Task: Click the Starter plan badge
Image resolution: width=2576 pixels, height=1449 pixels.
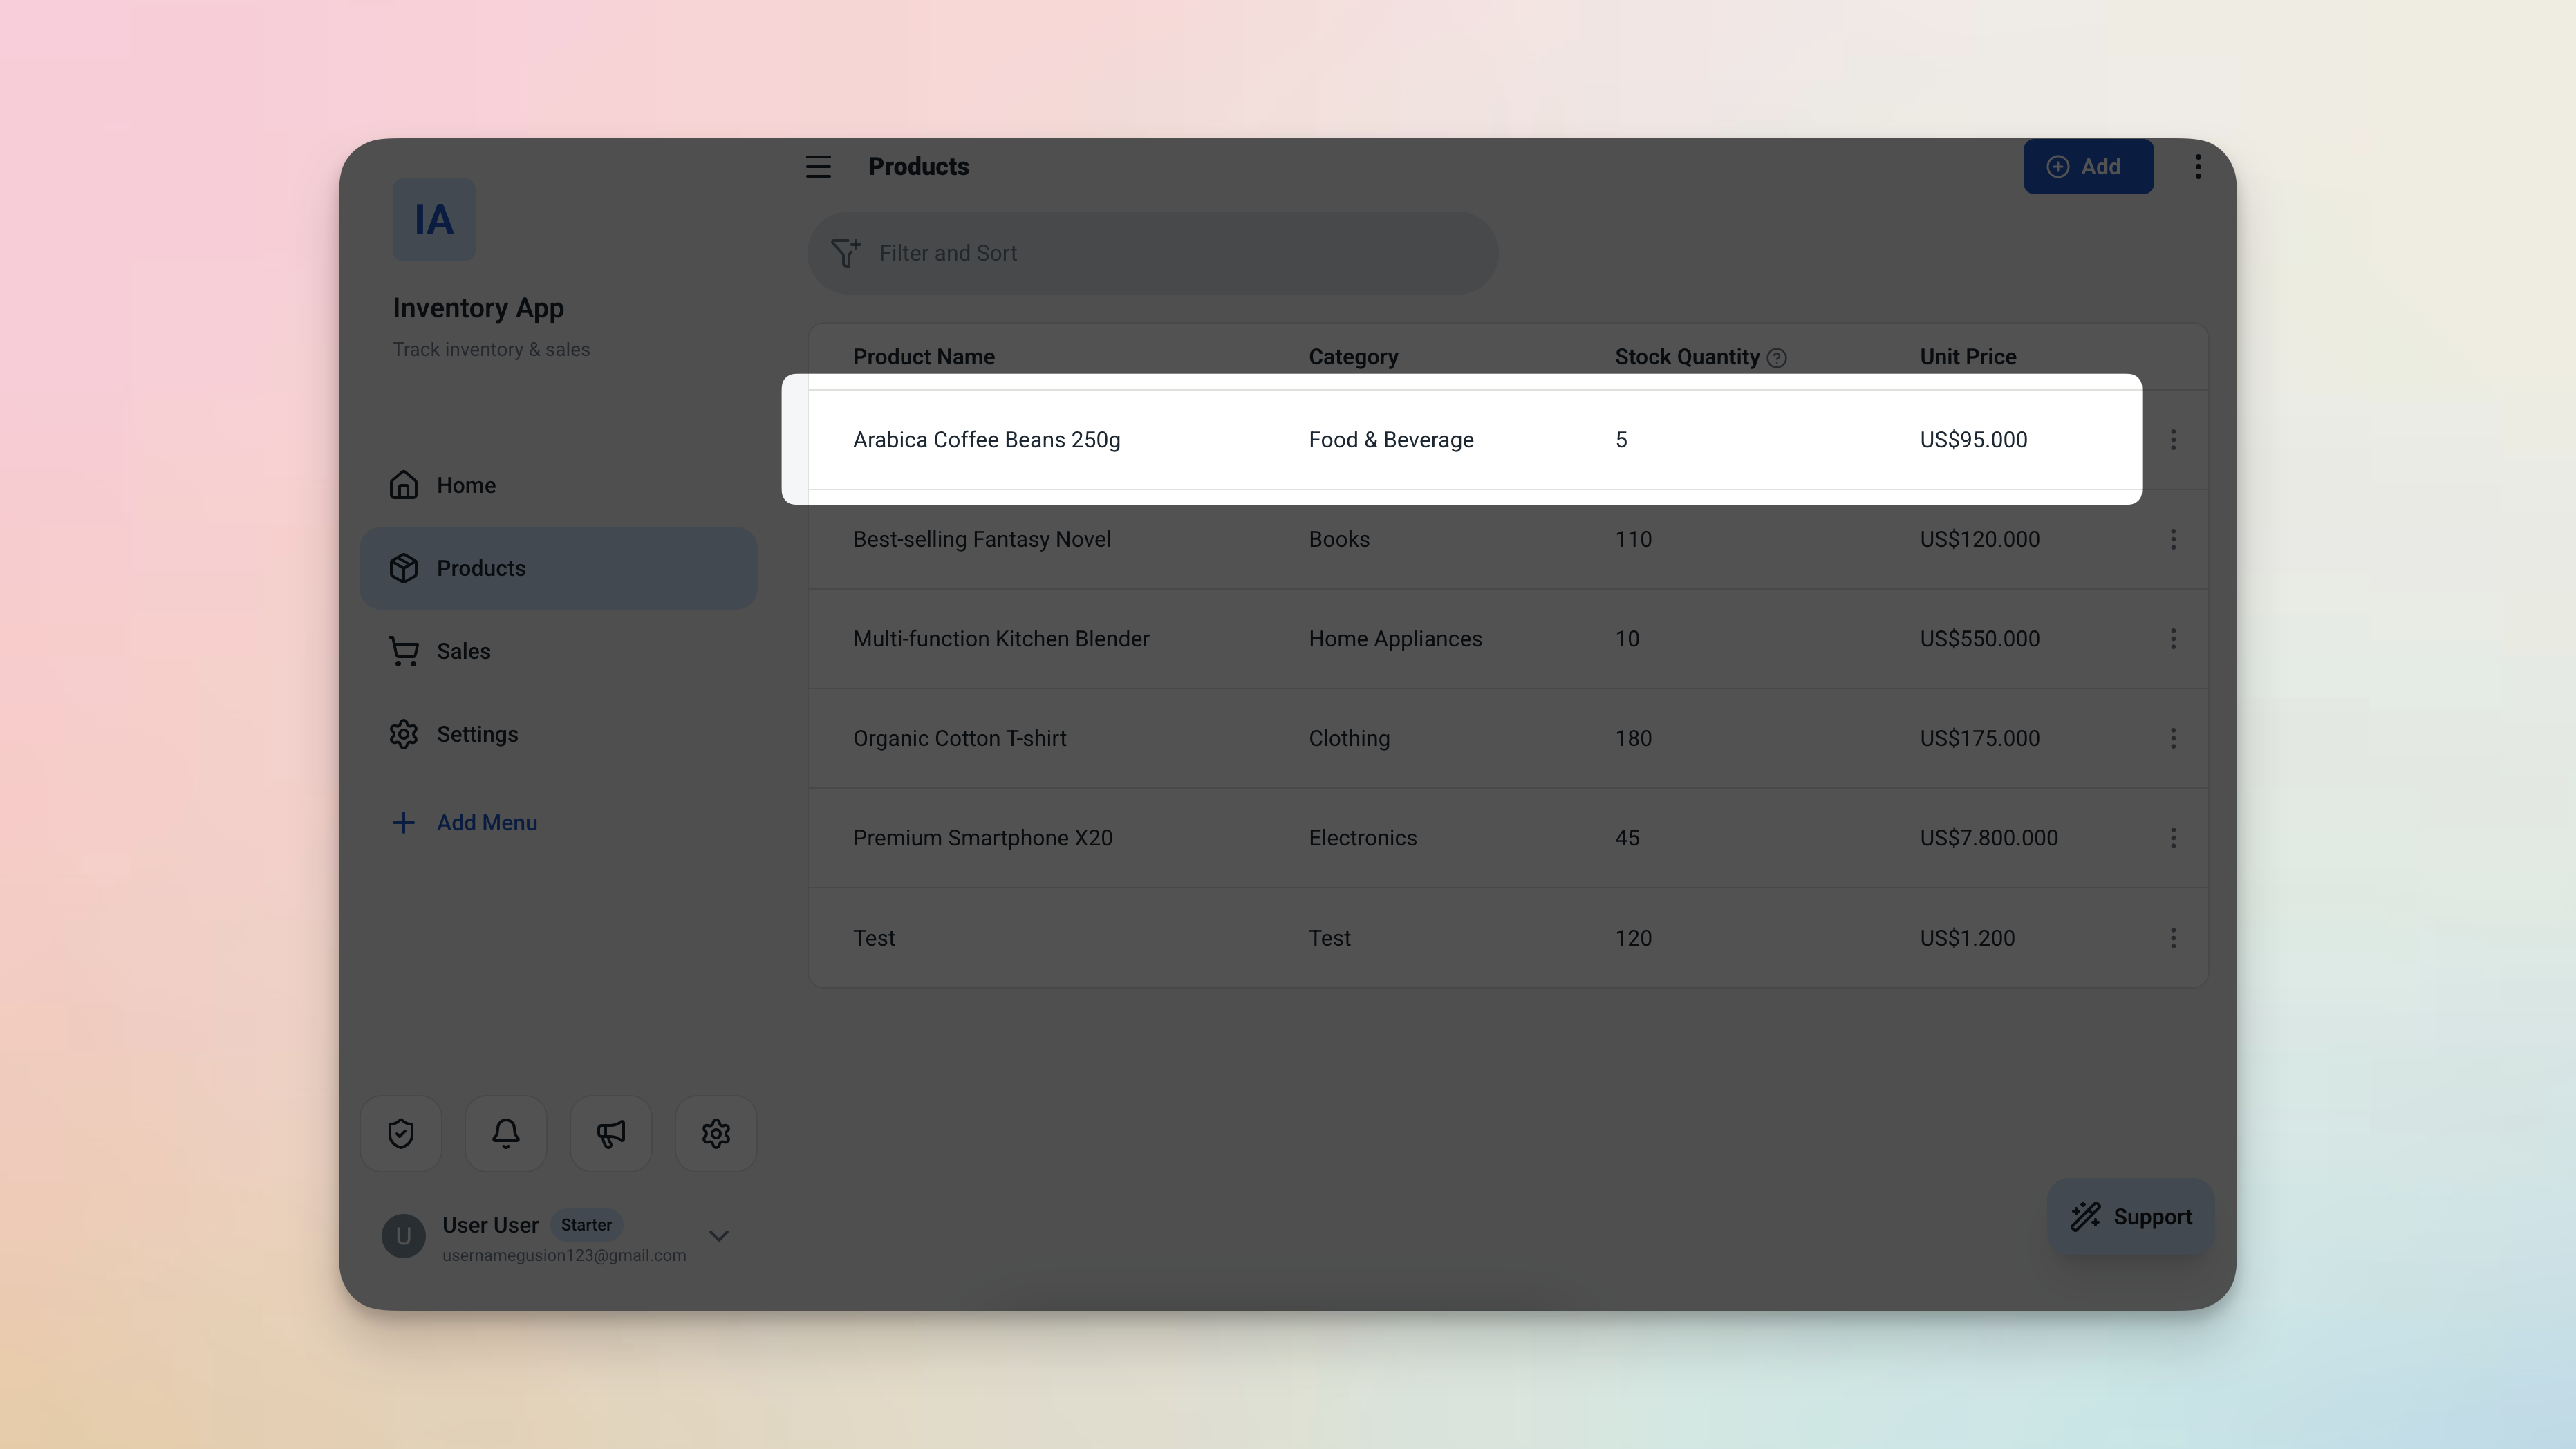Action: pos(586,1224)
